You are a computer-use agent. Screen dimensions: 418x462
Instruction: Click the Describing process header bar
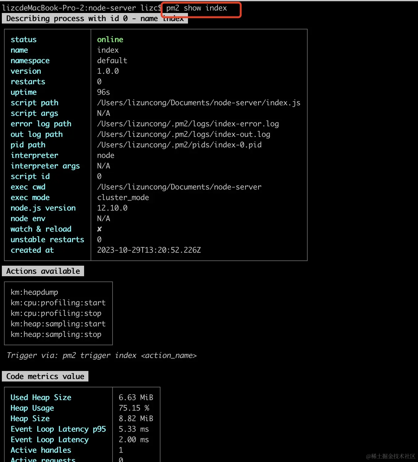point(94,18)
